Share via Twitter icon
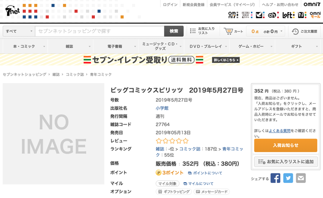 click(288, 178)
